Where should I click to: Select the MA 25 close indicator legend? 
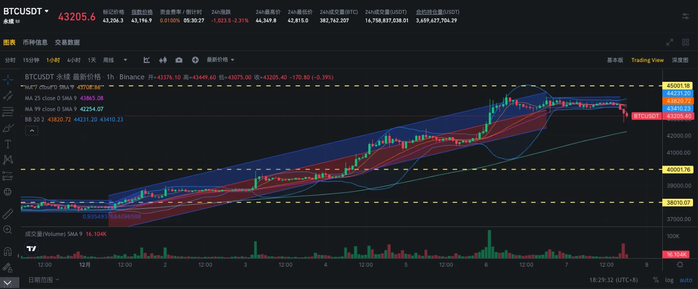(64, 98)
